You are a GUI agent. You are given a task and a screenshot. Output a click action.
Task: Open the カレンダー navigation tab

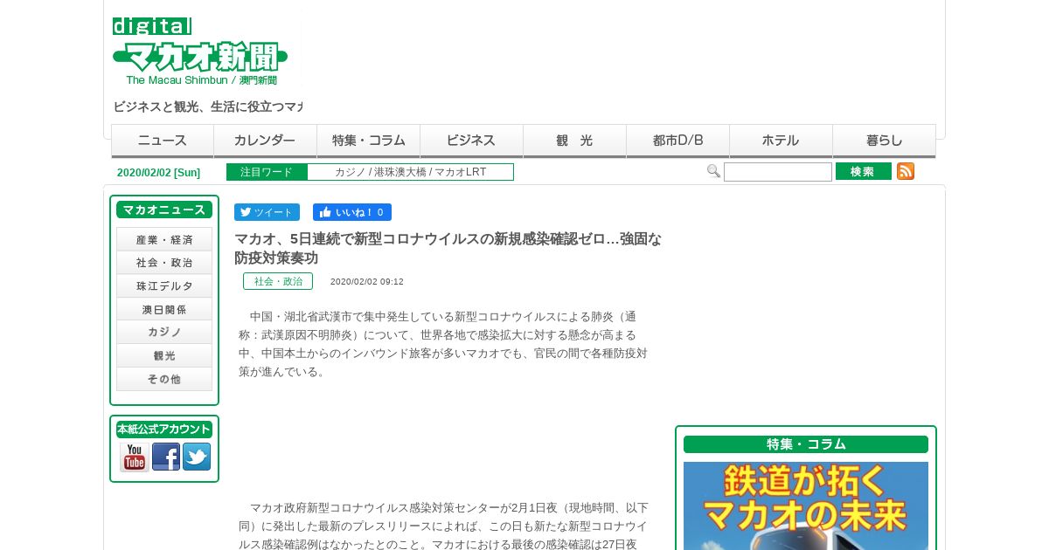point(265,141)
